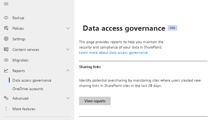Click the Backup cloud icon
218x120 pixels.
point(6,18)
